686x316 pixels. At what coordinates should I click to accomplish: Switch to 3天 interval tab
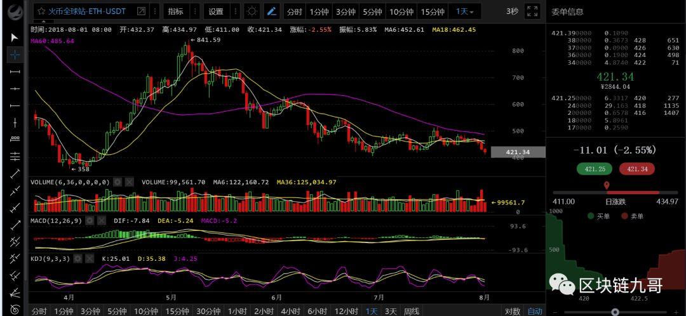(x=391, y=311)
